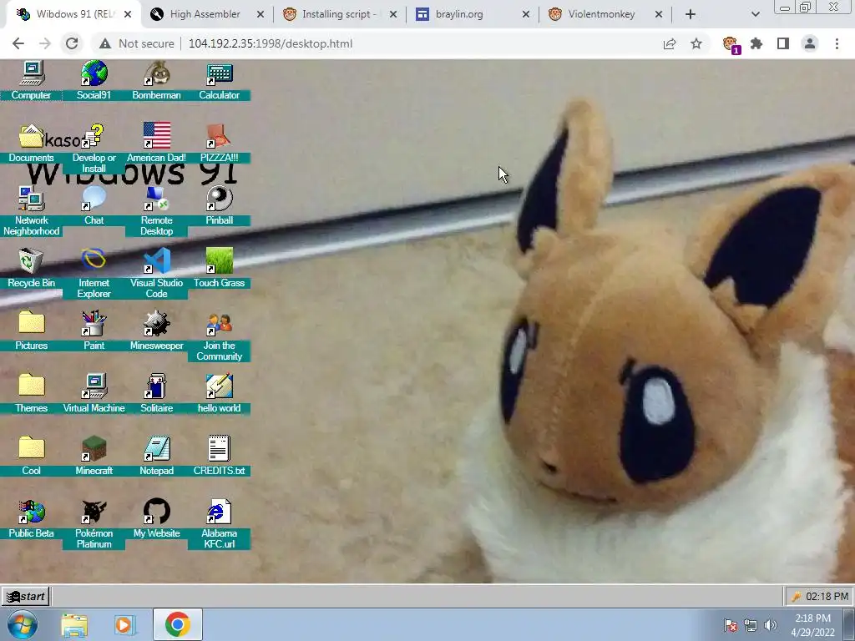Screen dimensions: 855x641
Task: Focus the address bar URL field
Action: (x=270, y=43)
